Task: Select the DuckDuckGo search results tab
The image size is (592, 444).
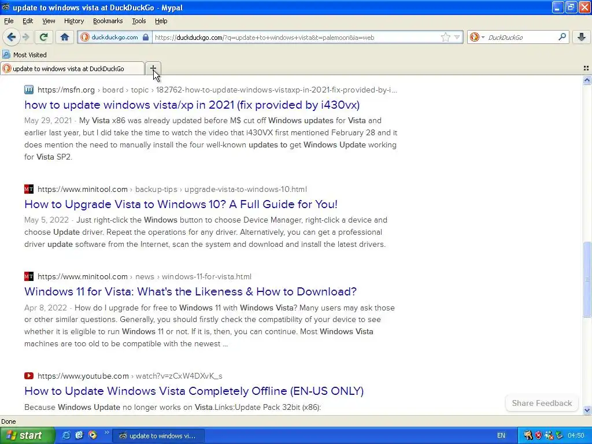Action: click(72, 68)
